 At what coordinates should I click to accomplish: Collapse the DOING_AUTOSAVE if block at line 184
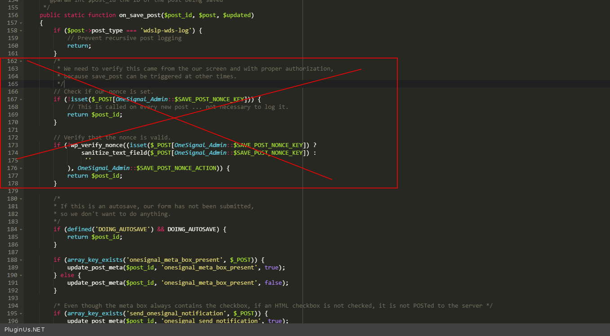click(21, 229)
